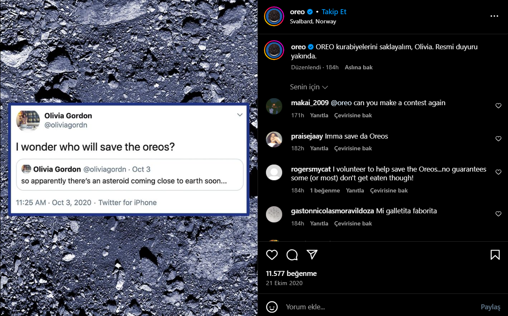Click the Oreo profile picture in header
This screenshot has height=316, width=508.
[x=274, y=16]
